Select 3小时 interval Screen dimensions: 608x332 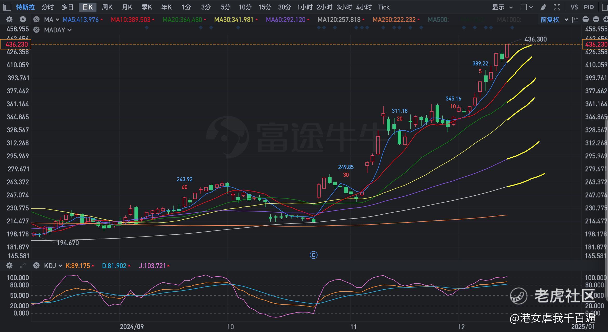pos(344,7)
